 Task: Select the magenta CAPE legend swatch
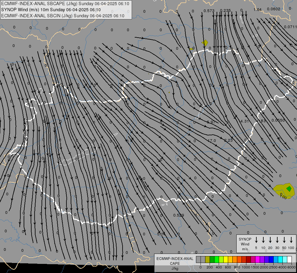coord(258,259)
